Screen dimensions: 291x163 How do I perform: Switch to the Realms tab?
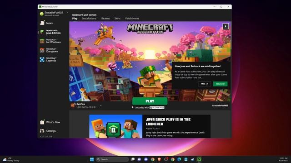105,19
